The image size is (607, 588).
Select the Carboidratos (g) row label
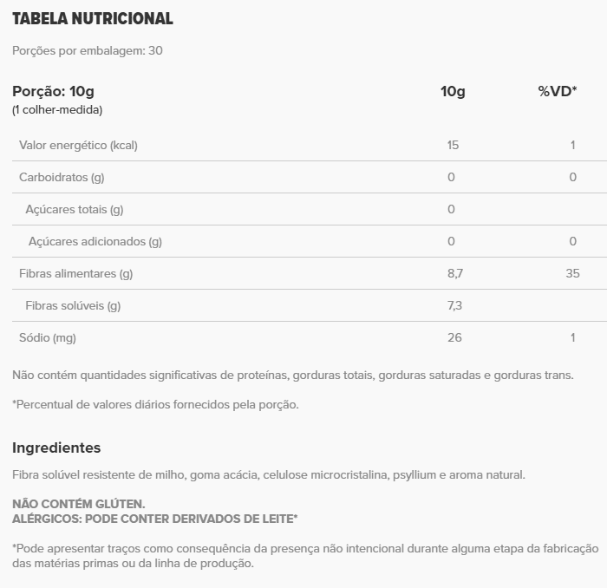click(x=62, y=177)
